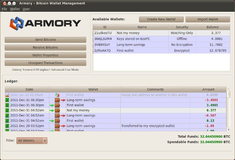Open the User menu

click(26, 9)
